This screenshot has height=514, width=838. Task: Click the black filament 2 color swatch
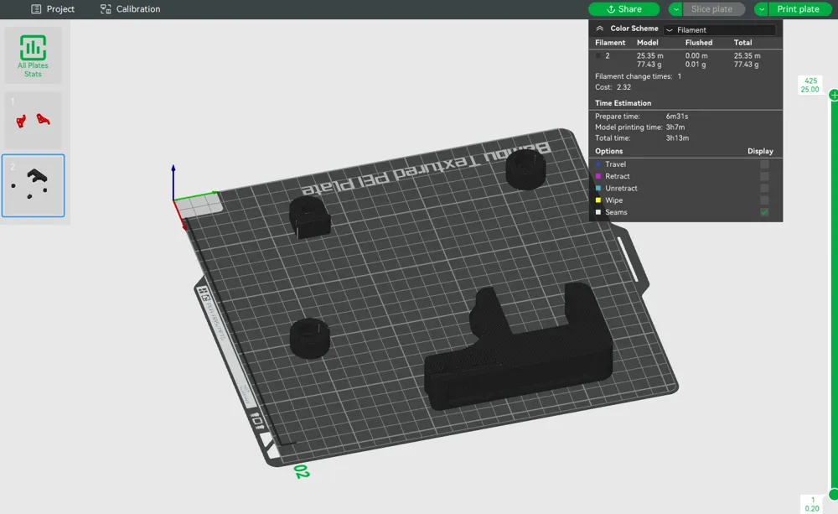tap(598, 56)
